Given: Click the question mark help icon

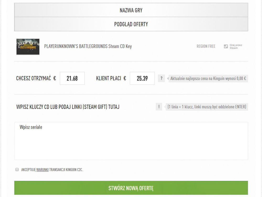Looking at the screenshot, I should (x=161, y=78).
